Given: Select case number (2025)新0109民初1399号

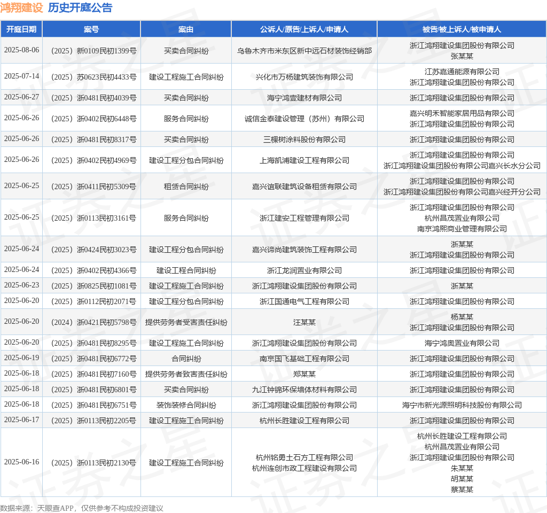Looking at the screenshot, I should point(93,51).
